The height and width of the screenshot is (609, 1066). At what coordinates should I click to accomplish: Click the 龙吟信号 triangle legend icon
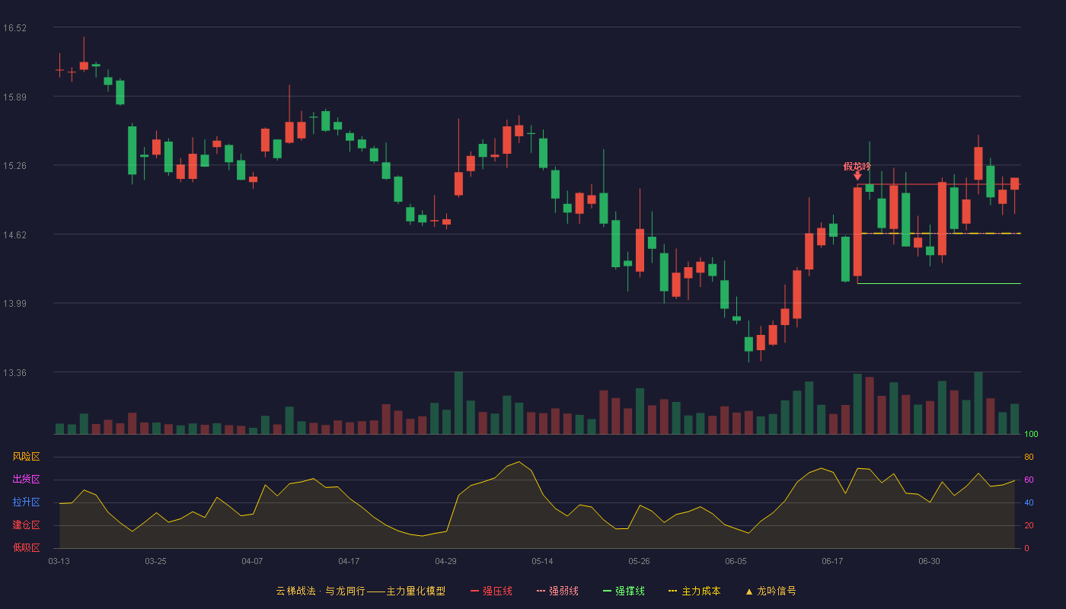(748, 591)
